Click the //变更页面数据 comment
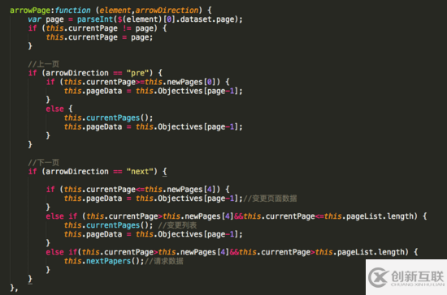Viewport: 447px width, 295px height. click(270, 199)
